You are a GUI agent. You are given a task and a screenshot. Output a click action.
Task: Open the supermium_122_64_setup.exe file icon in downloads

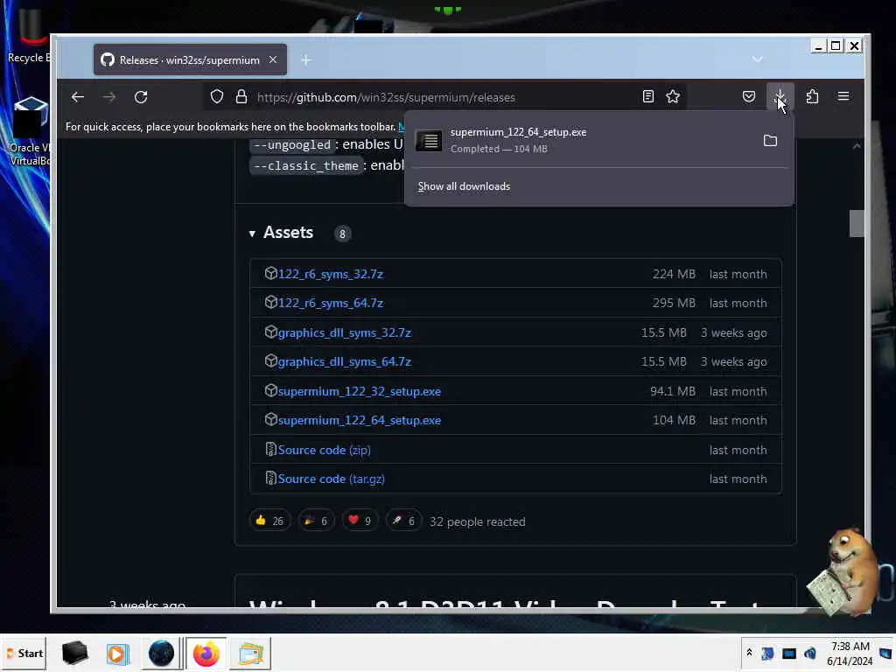(429, 141)
